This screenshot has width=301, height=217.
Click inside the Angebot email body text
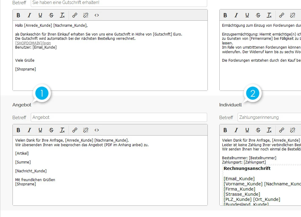[x=110, y=170]
